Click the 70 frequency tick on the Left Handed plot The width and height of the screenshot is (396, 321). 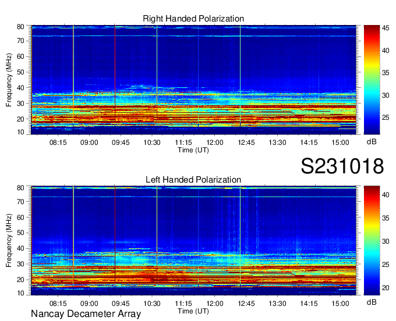tap(20, 201)
